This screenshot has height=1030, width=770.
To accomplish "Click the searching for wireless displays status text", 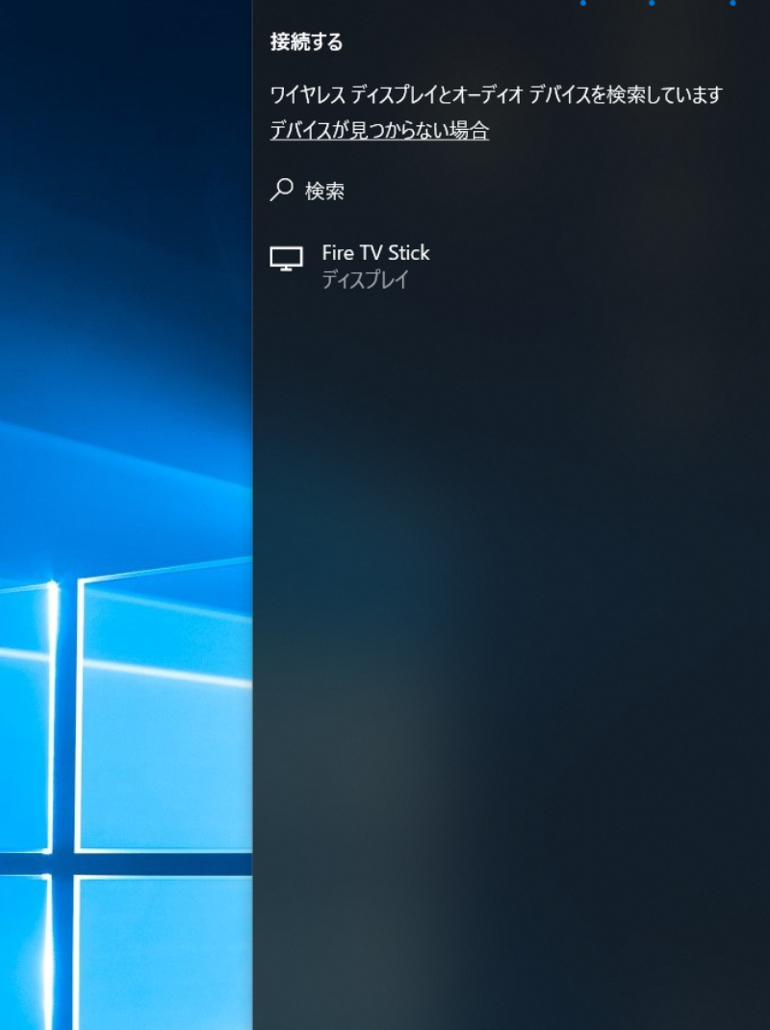I will point(496,95).
